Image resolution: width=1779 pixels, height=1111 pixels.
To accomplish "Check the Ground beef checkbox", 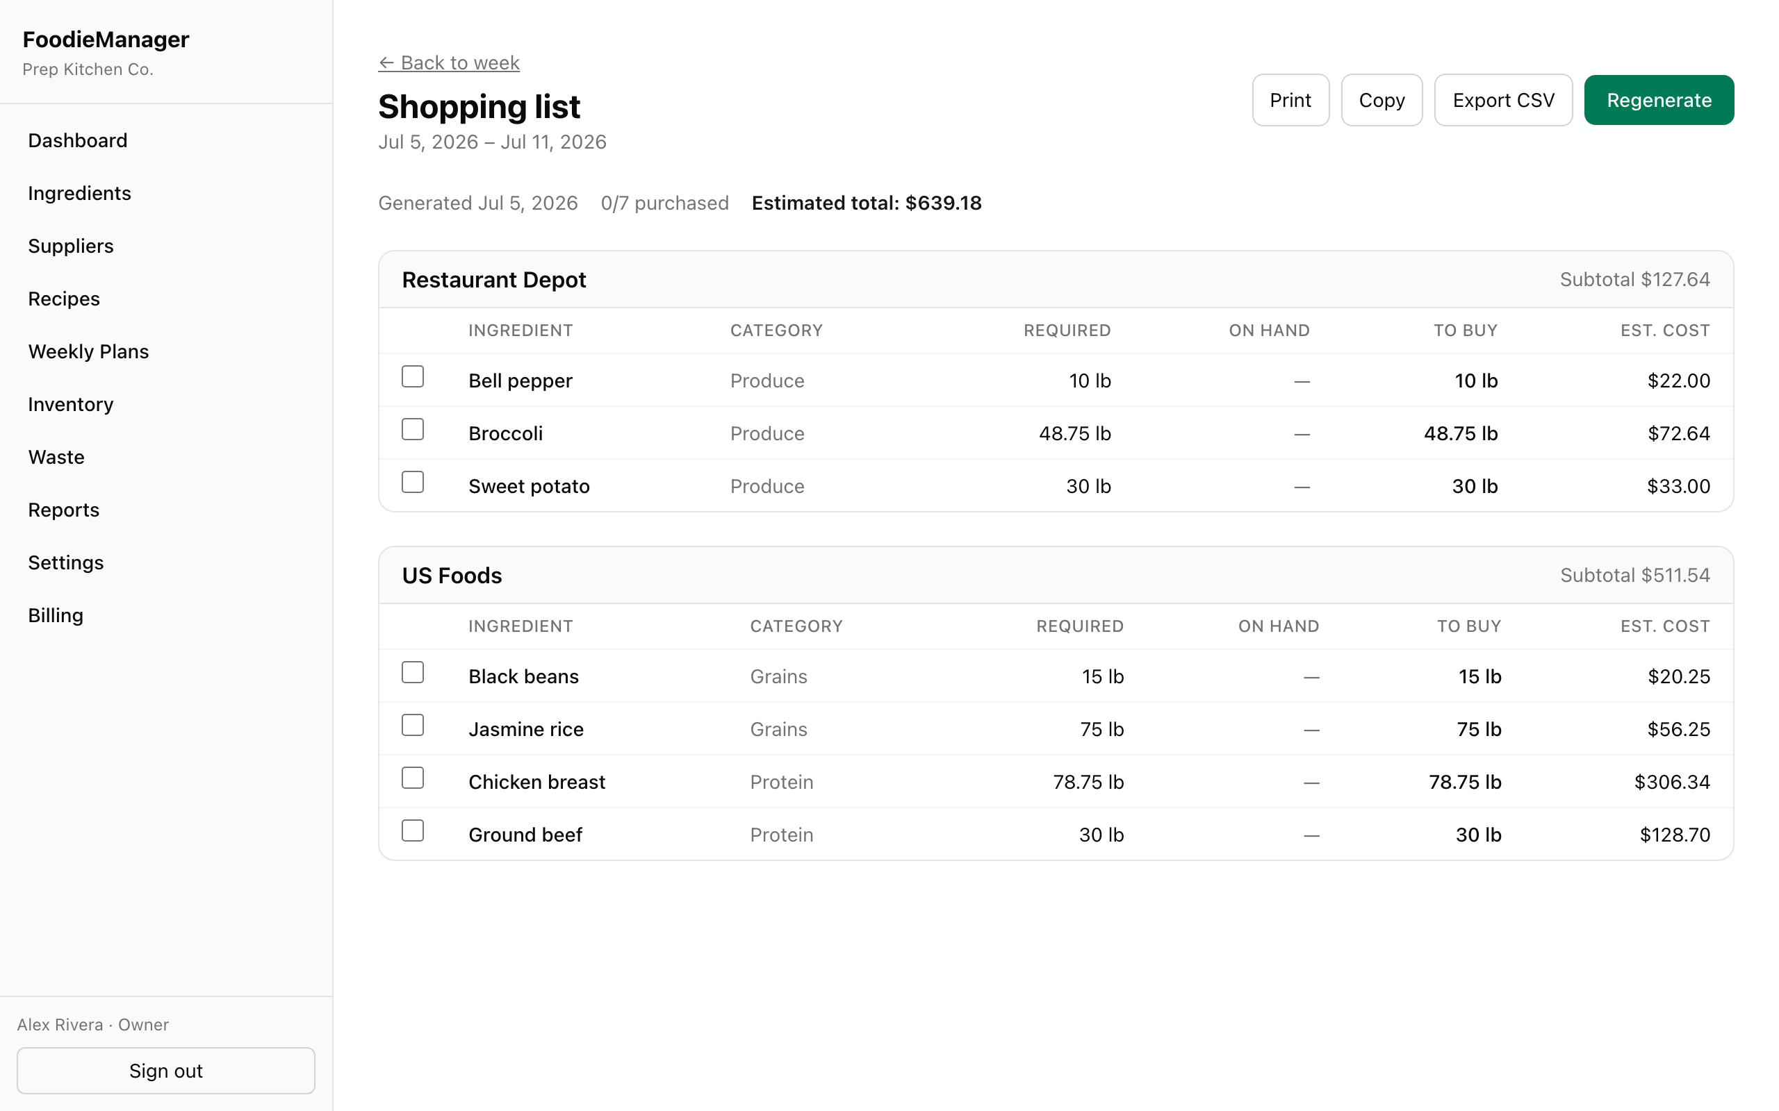I will click(x=412, y=831).
